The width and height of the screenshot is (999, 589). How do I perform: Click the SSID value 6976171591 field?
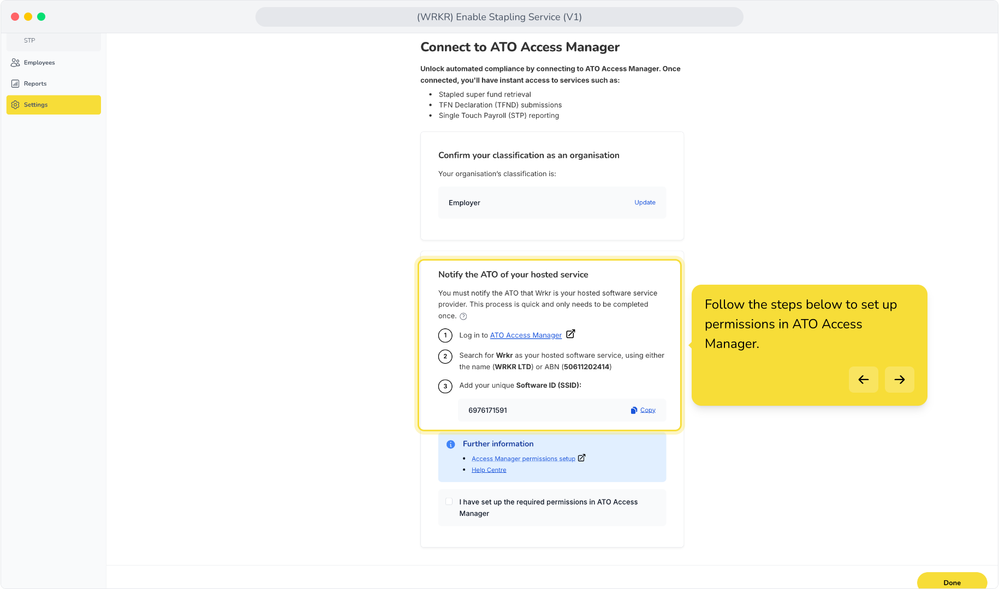point(562,410)
